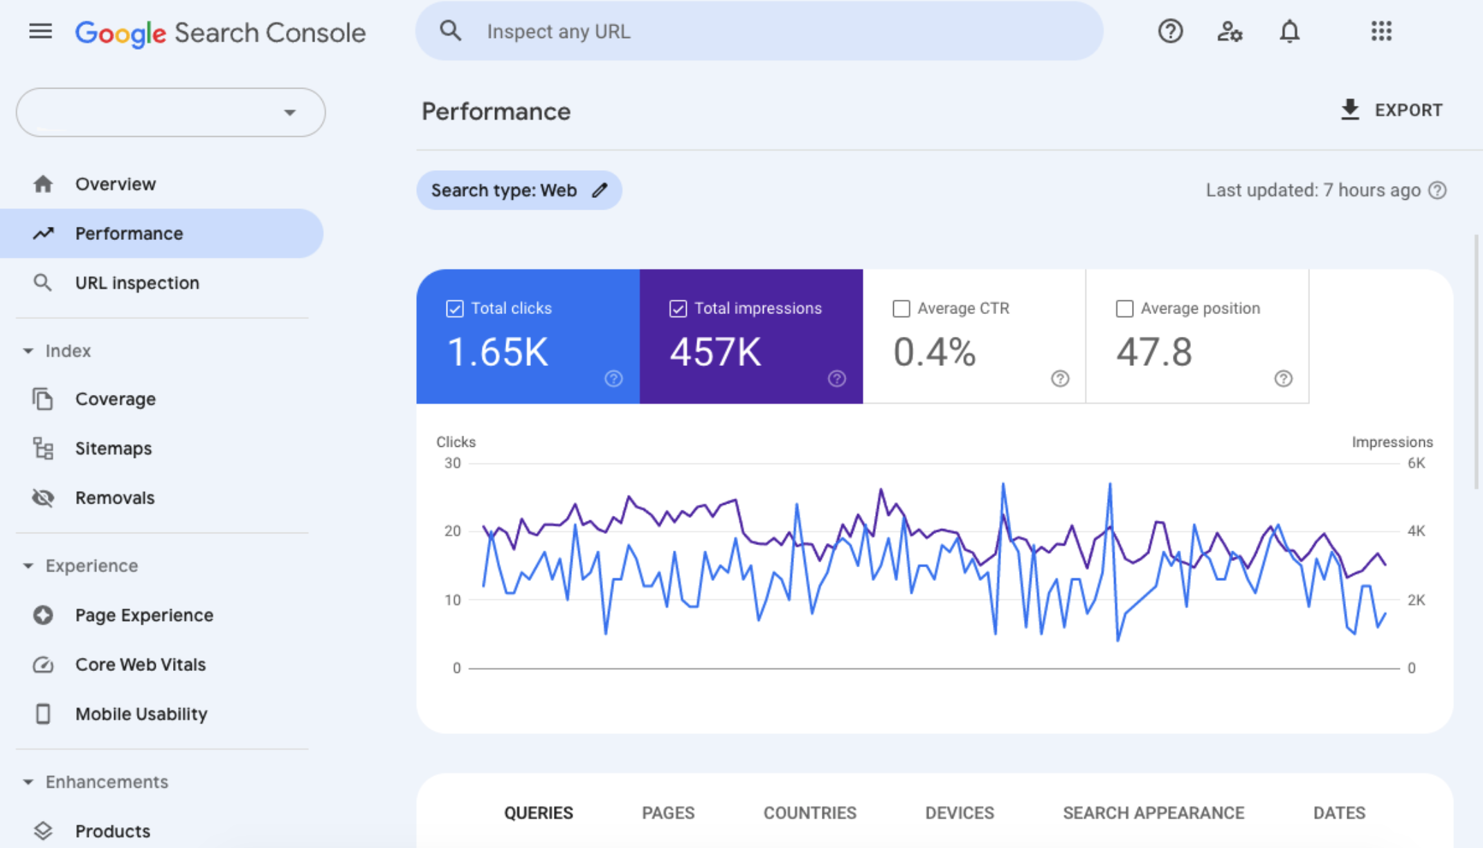
Task: Collapse the Index section
Action: 29,351
